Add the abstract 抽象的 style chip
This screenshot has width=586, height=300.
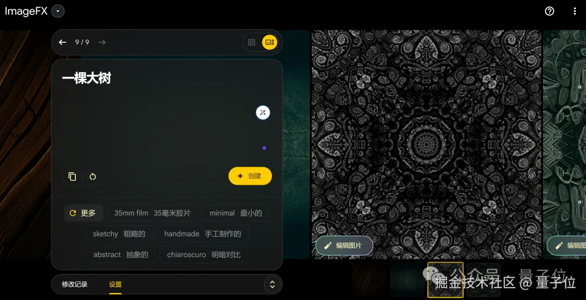coord(120,255)
